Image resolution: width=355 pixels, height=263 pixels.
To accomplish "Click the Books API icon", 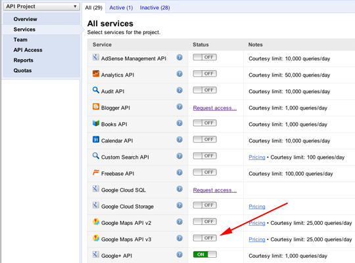I will coord(96,123).
